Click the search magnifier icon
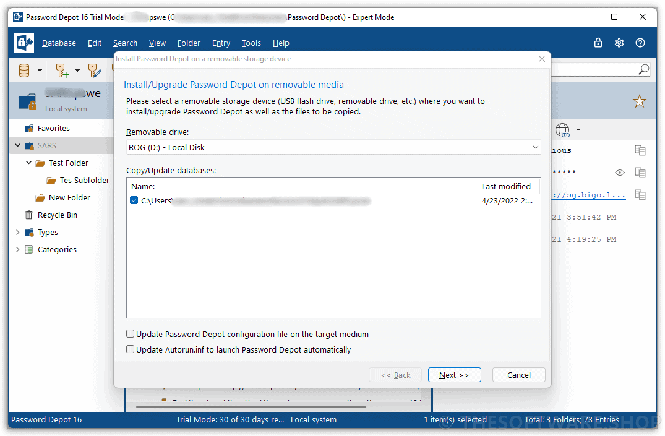The image size is (665, 436). 644,69
